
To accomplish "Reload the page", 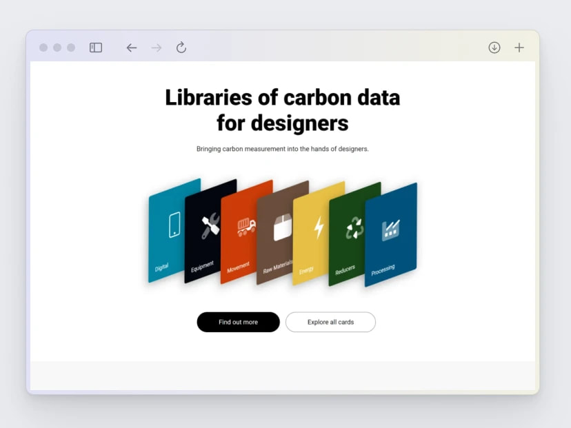I will pyautogui.click(x=181, y=48).
